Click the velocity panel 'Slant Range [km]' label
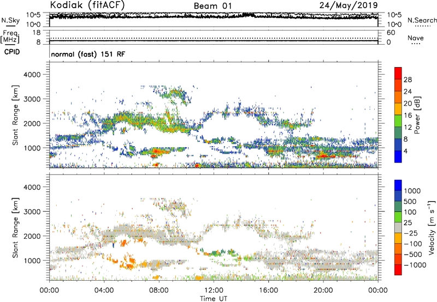 (x=15, y=228)
